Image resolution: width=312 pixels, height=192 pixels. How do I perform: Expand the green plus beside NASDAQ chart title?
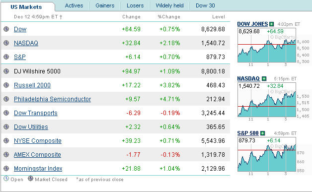(x=264, y=79)
